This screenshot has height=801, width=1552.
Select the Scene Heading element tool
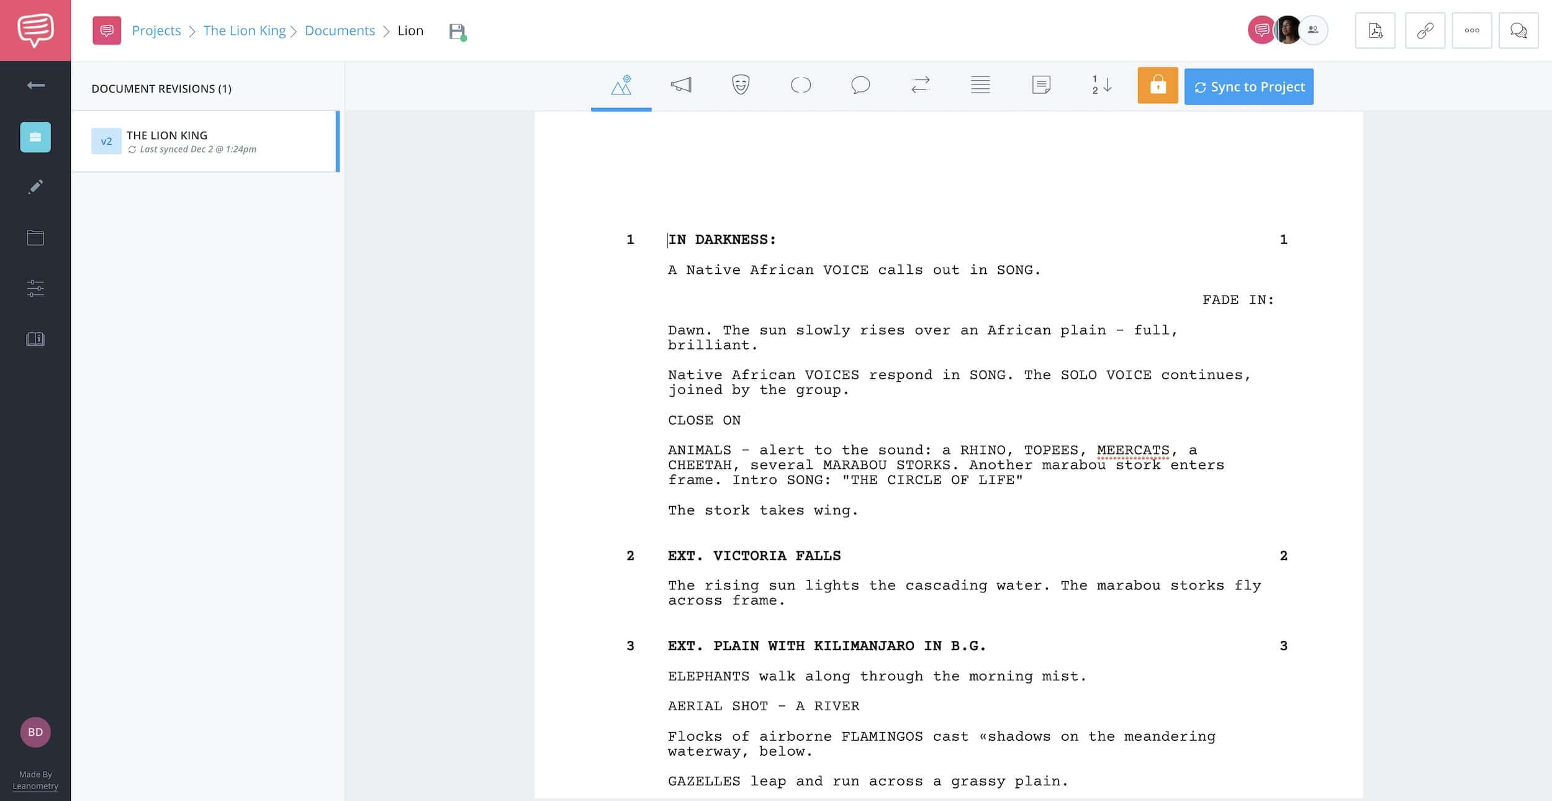click(621, 85)
